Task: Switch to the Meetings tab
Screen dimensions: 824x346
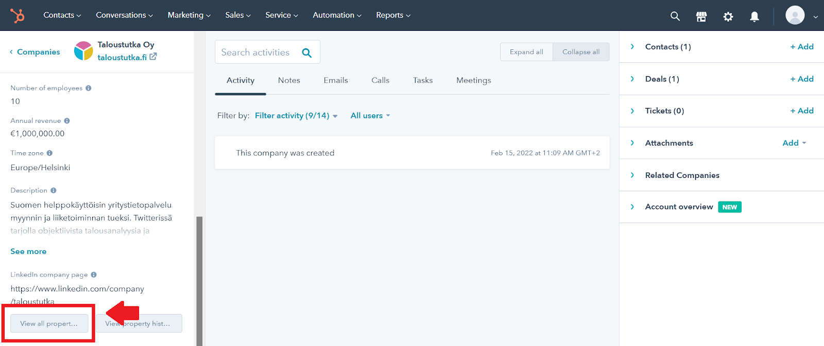Action: point(474,80)
